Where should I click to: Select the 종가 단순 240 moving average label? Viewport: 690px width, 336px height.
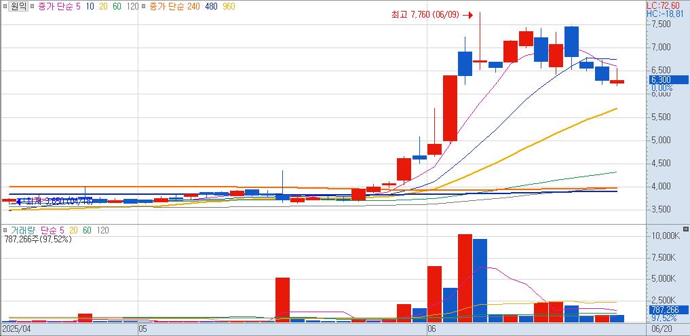174,7
